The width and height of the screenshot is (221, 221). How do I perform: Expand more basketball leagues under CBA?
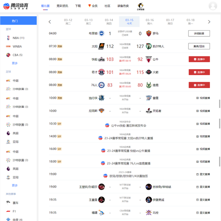pos(15,63)
